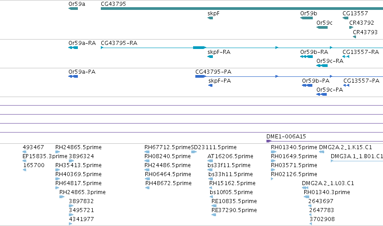Click the CG13557-RA transcript glyph
The width and height of the screenshot is (383, 226).
click(346, 57)
